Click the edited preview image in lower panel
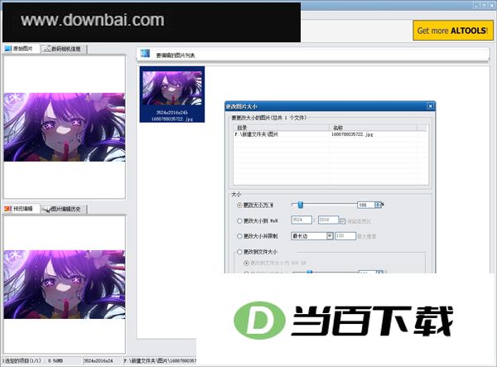The height and width of the screenshot is (367, 497). 65,284
